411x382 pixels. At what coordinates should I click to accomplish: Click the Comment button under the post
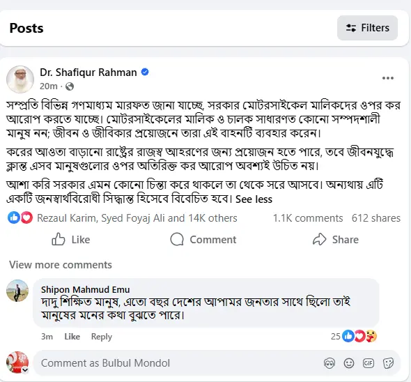pyautogui.click(x=203, y=240)
